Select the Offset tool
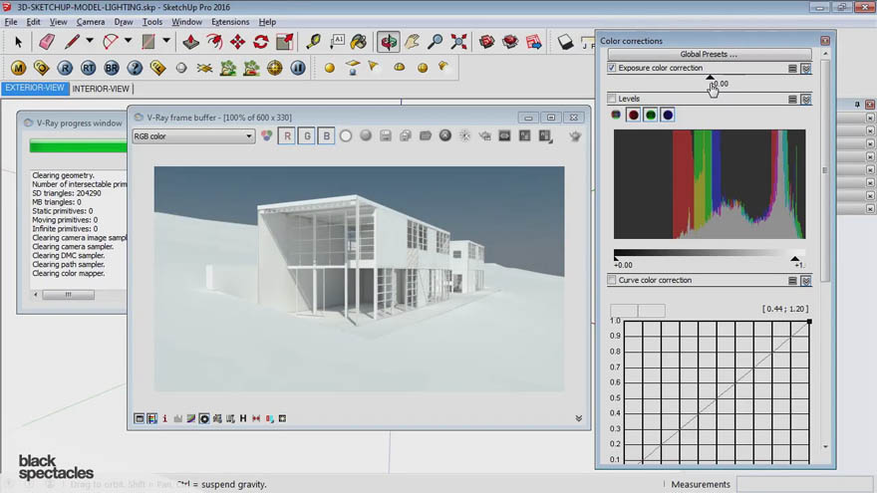Screen dimensions: 877x493 [x=214, y=42]
